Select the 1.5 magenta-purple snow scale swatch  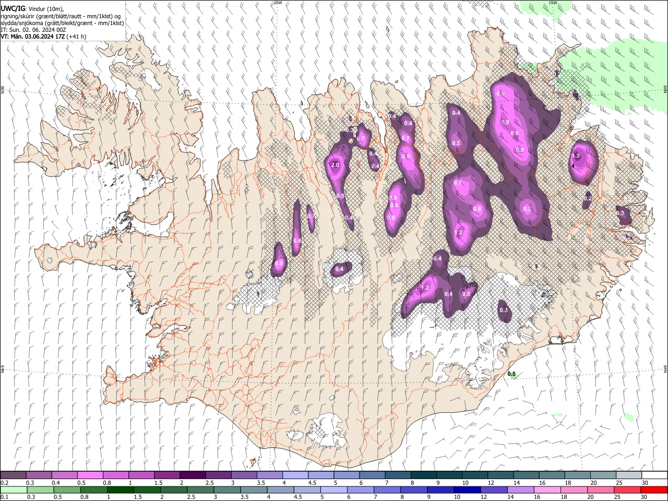pyautogui.click(x=167, y=475)
